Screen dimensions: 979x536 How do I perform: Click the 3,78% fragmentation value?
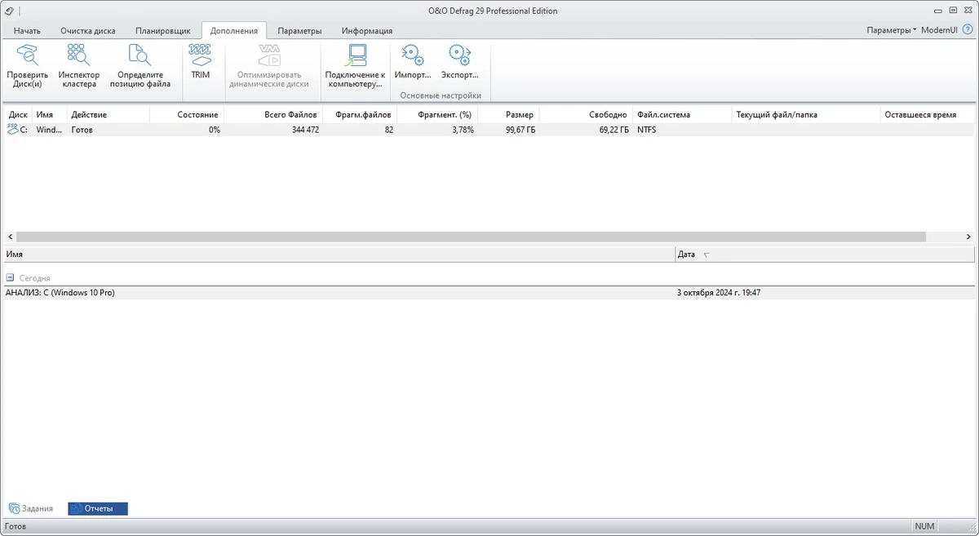[x=462, y=130]
